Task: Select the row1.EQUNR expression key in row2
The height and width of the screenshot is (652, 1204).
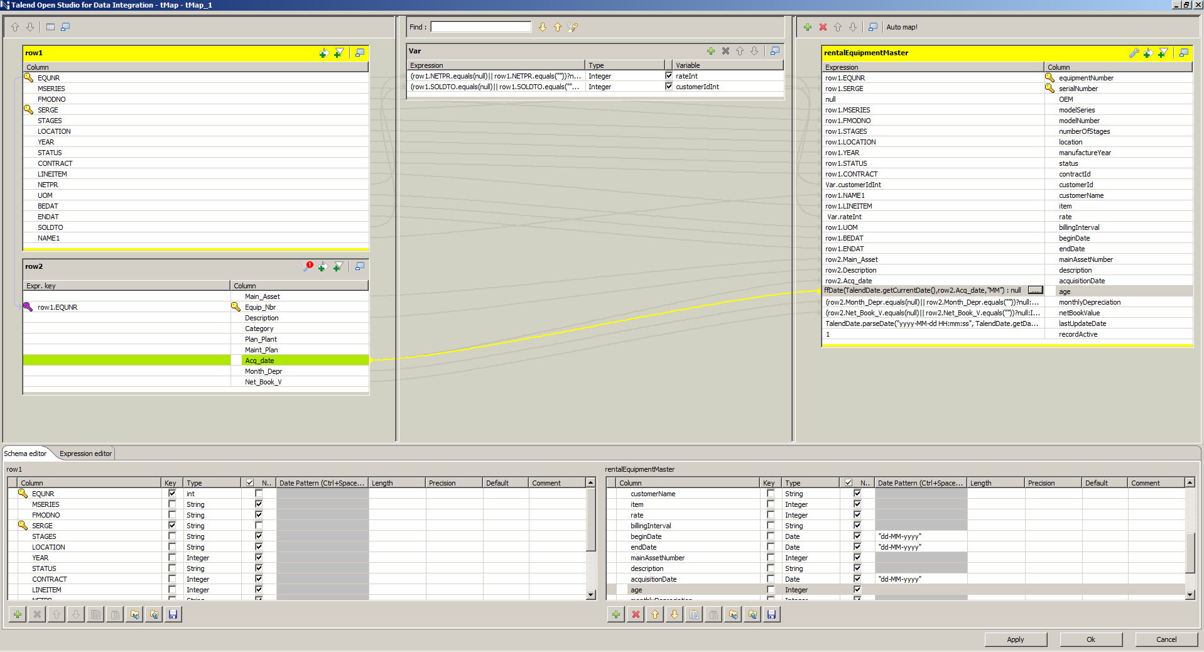Action: point(57,307)
